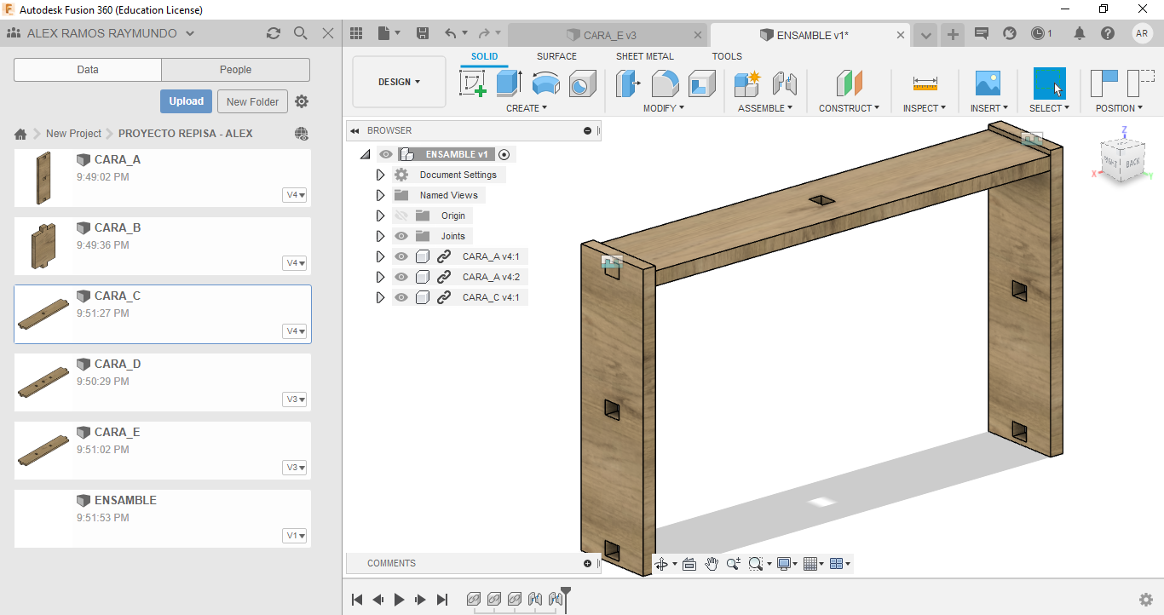Viewport: 1164px width, 615px height.
Task: Open the DESIGN workspace dropdown
Action: pos(399,82)
